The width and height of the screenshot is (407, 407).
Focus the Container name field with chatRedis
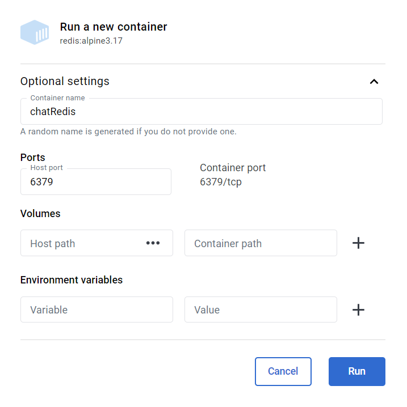(x=201, y=112)
